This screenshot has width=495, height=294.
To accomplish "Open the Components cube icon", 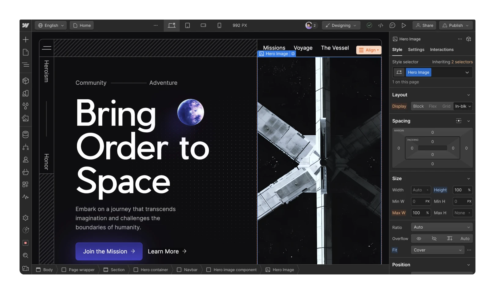I will pyautogui.click(x=26, y=81).
